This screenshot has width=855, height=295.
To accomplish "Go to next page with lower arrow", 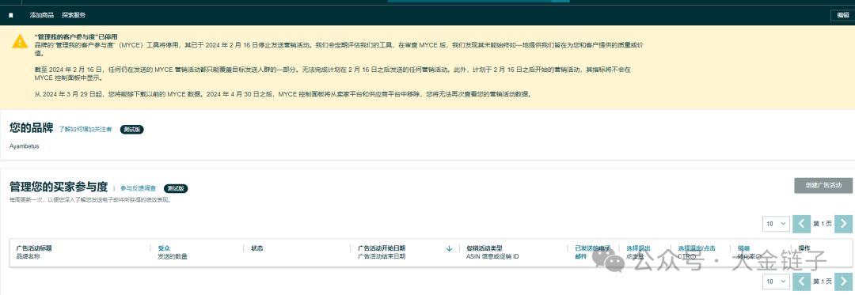I will click(x=844, y=282).
